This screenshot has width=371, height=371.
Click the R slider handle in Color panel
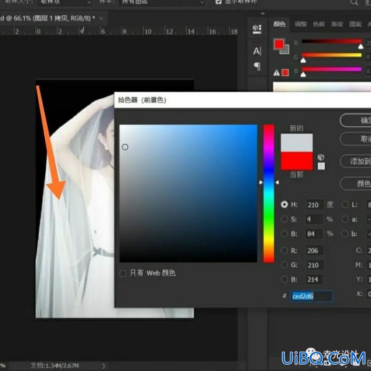click(360, 46)
